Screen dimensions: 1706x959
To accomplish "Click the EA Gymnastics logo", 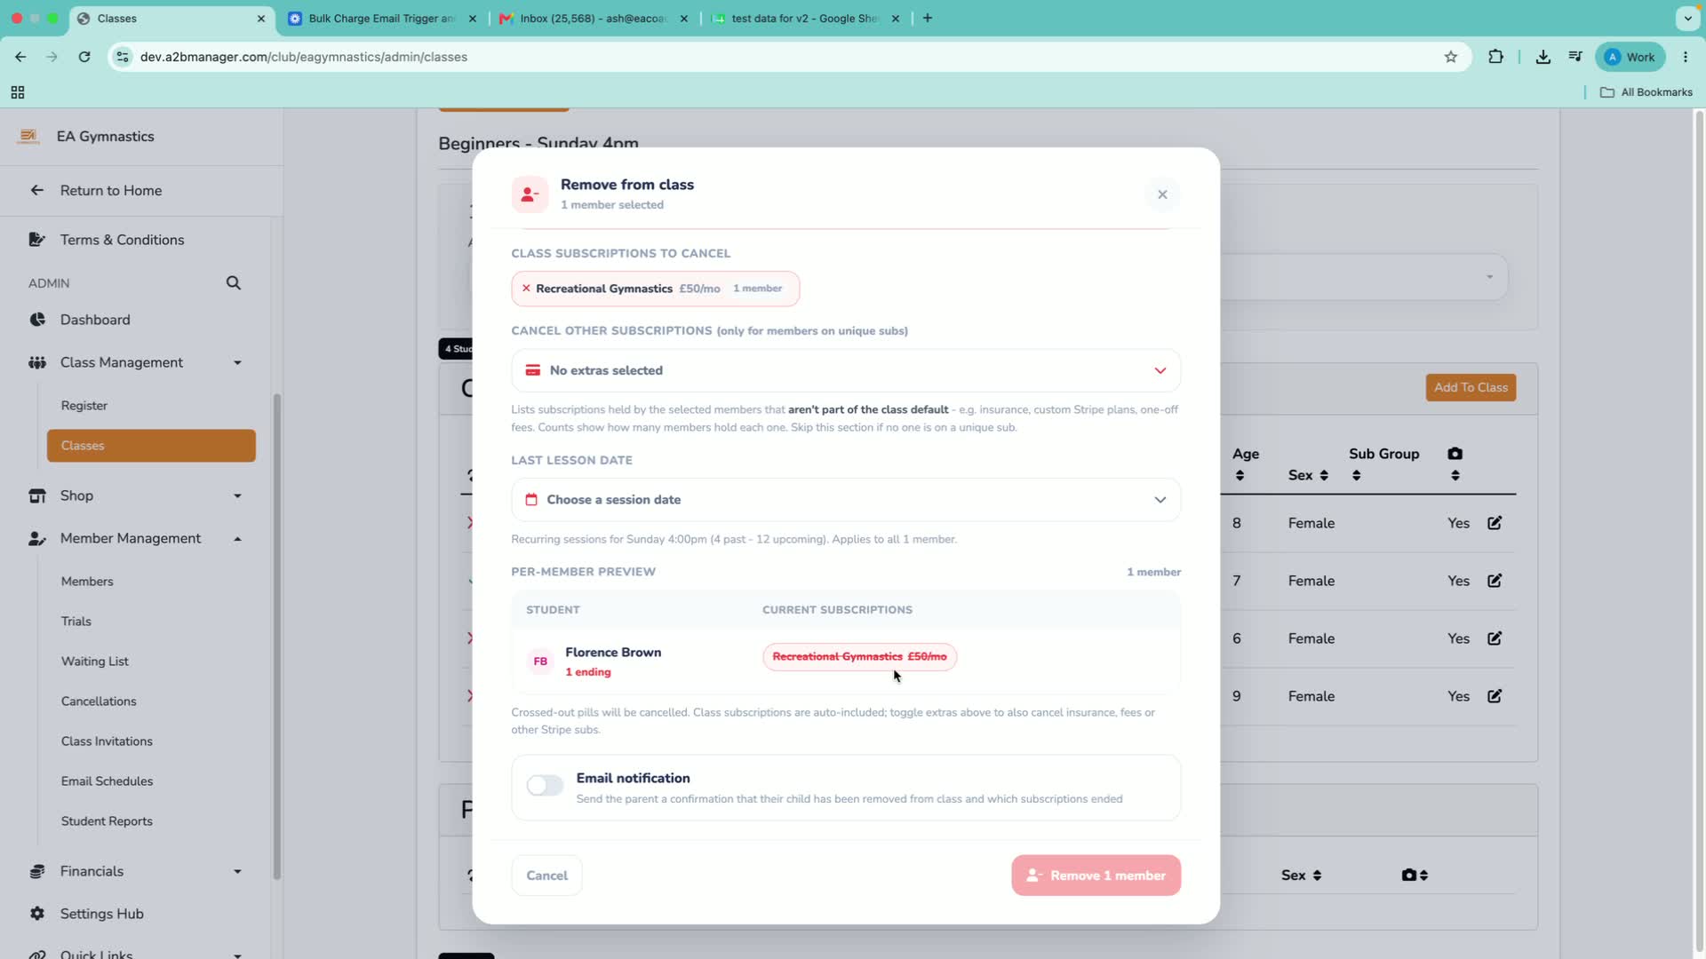I will click(x=28, y=136).
